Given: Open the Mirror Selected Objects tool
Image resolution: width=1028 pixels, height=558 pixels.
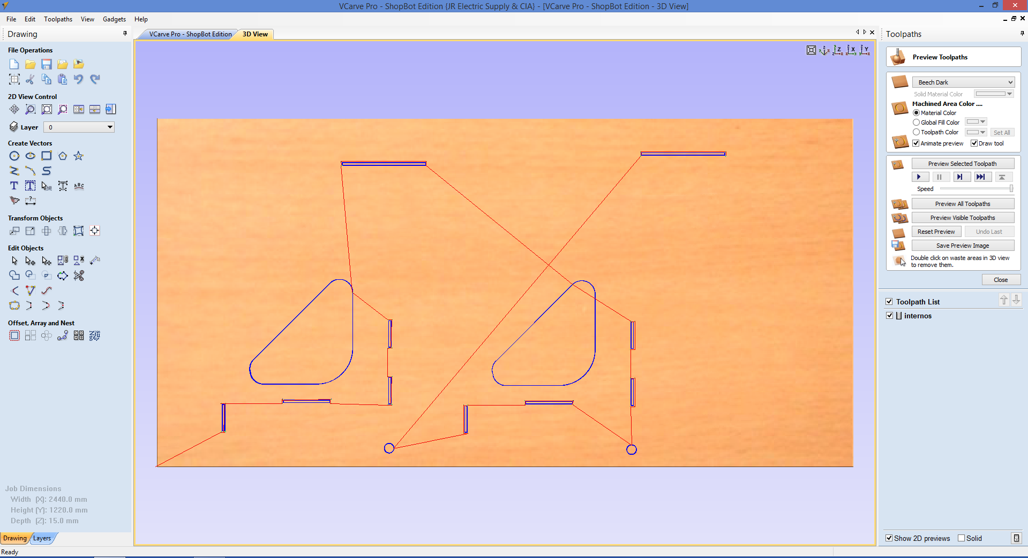Looking at the screenshot, I should (x=63, y=231).
